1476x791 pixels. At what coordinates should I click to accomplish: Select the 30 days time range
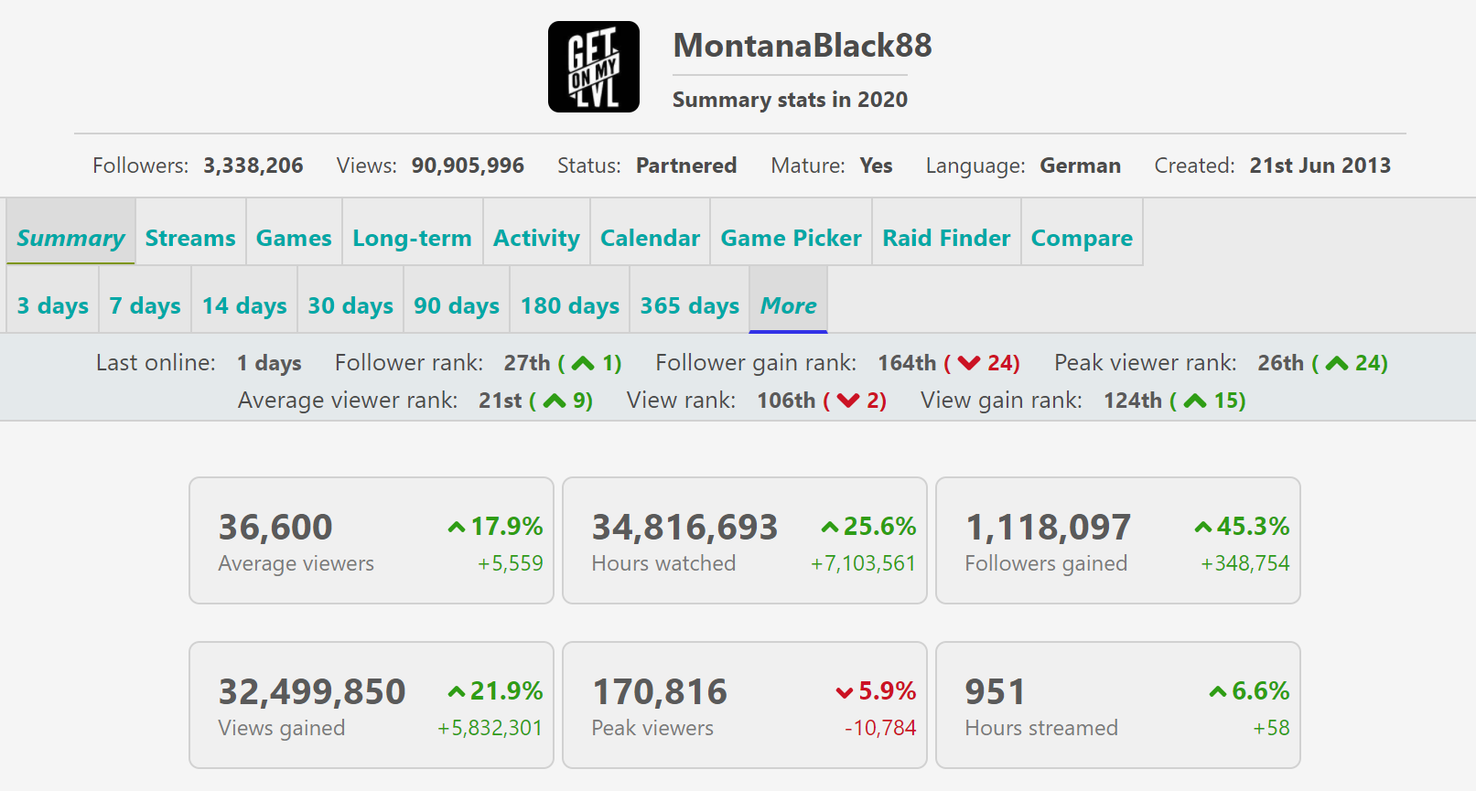[350, 305]
